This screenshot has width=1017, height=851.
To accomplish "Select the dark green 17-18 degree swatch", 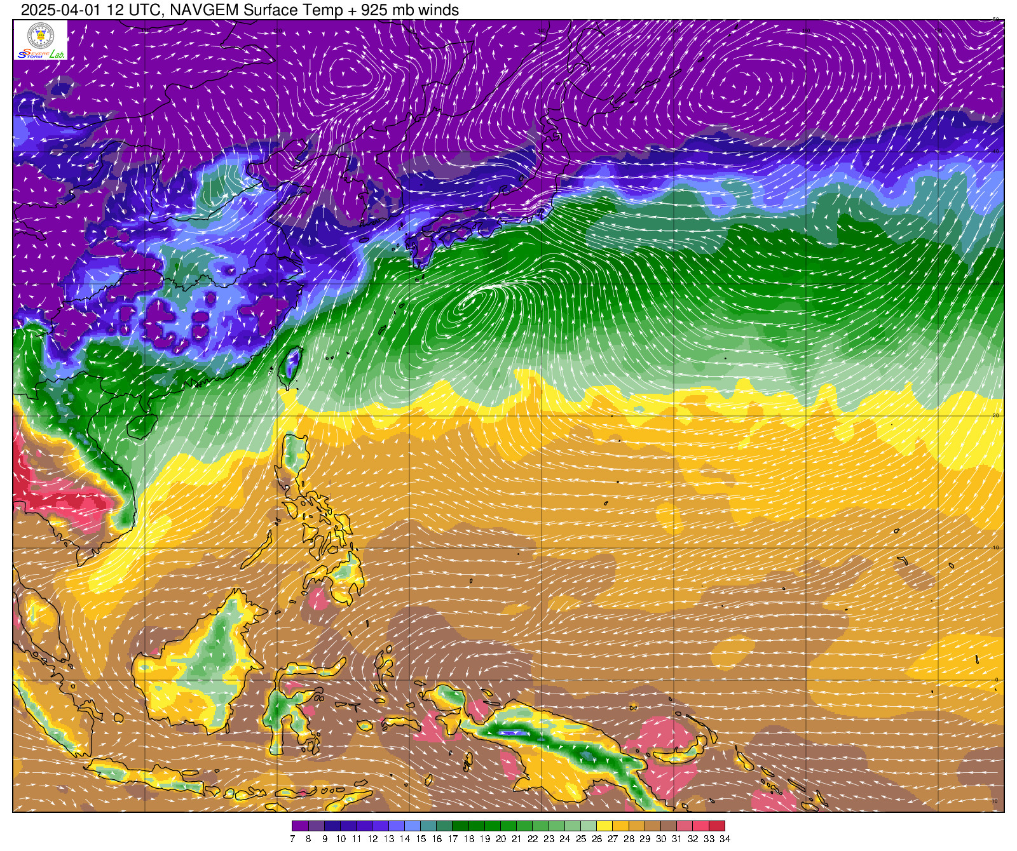I will coord(460,826).
